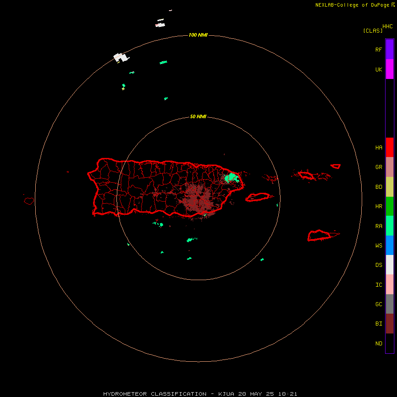This screenshot has height=397, width=397.
Task: Click the Vieques island outline
Action: tap(258, 197)
